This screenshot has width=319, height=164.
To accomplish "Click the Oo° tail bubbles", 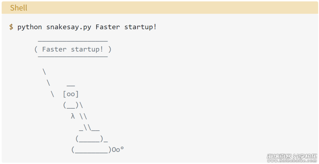I will pyautogui.click(x=118, y=150).
